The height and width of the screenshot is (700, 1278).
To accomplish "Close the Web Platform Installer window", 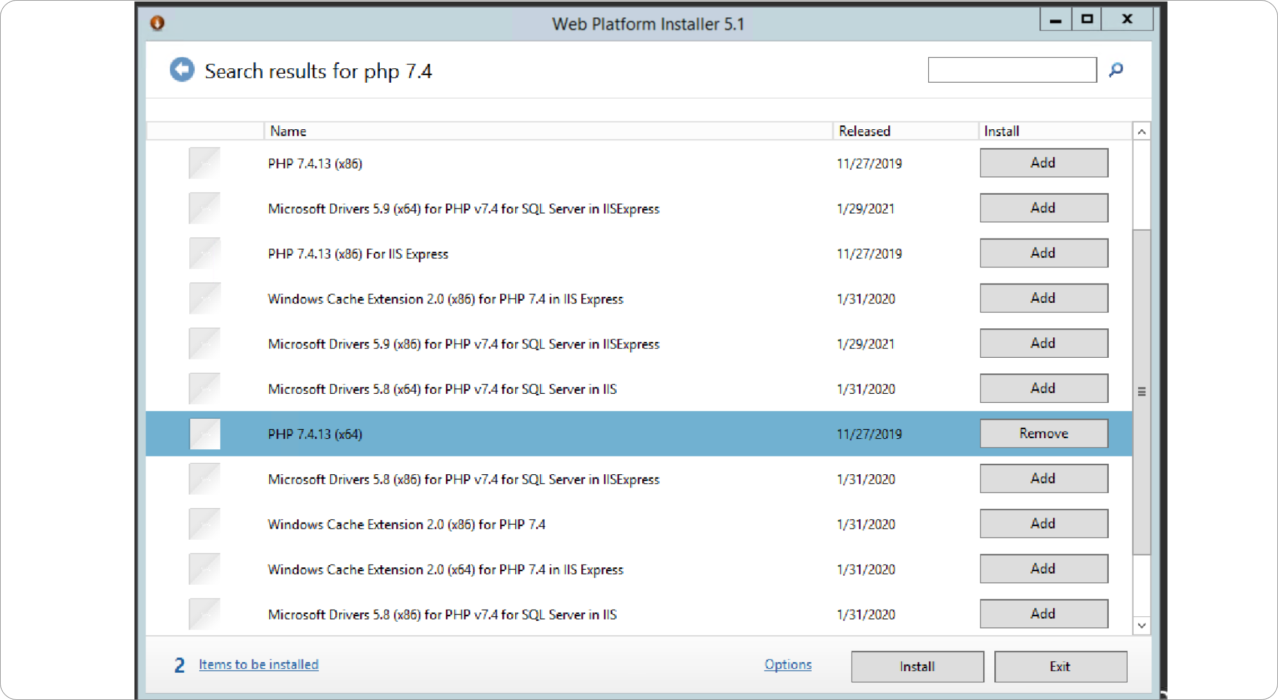I will (1128, 19).
